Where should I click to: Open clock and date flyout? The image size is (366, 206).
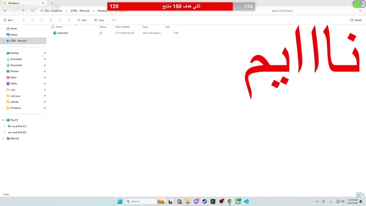[353, 201]
